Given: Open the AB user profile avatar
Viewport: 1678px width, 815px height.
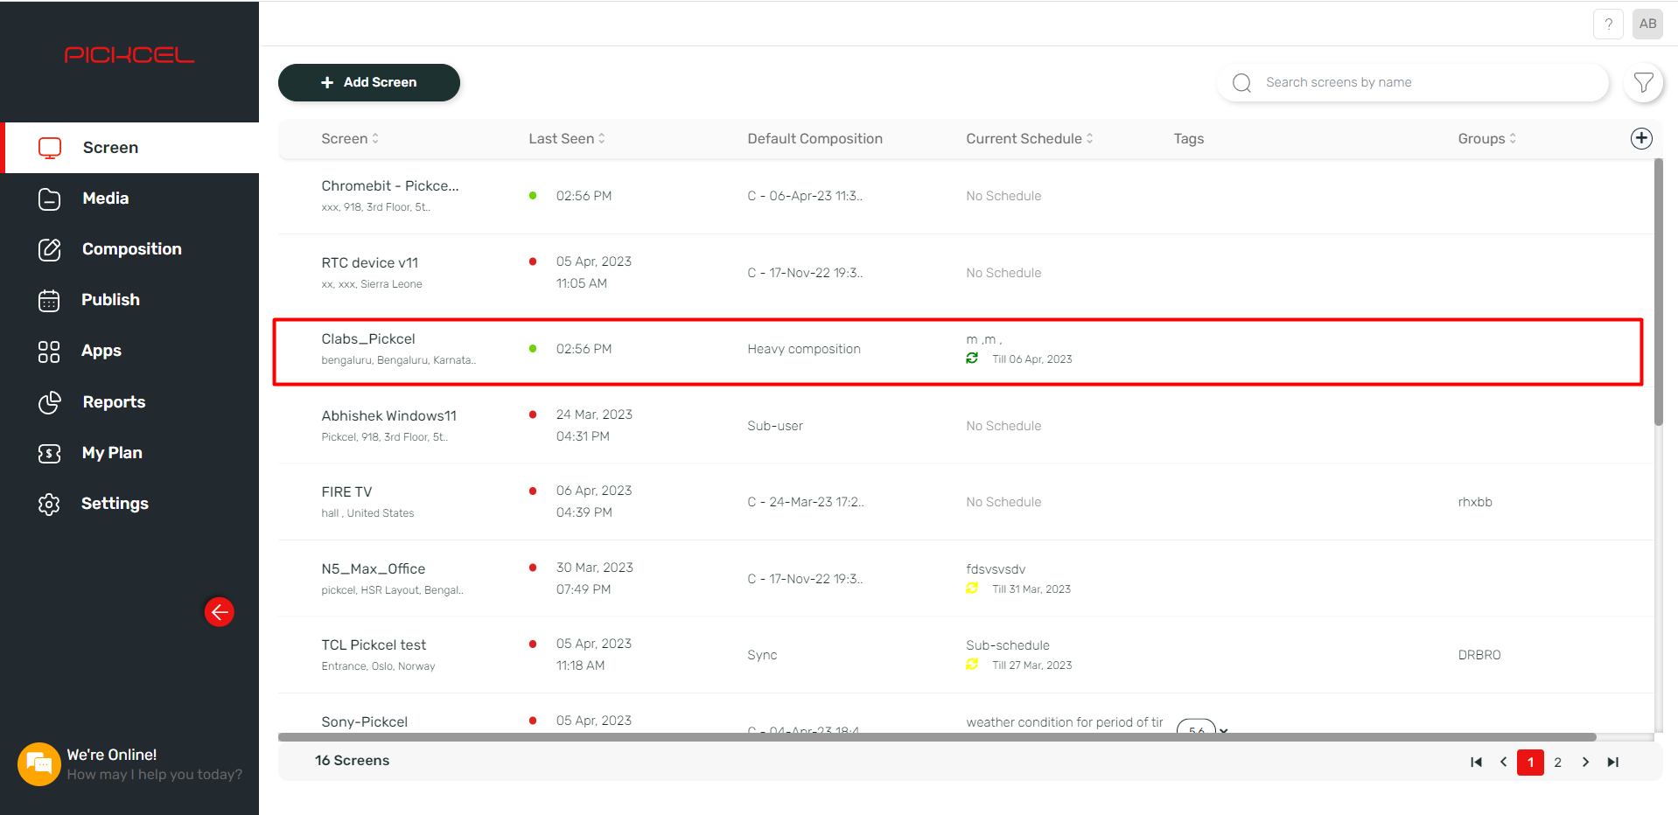Looking at the screenshot, I should [1647, 24].
